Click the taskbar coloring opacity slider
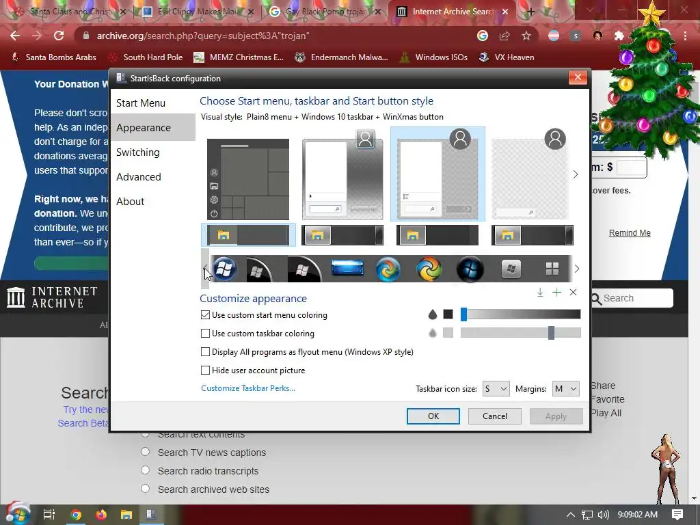The width and height of the screenshot is (700, 525). 520,333
